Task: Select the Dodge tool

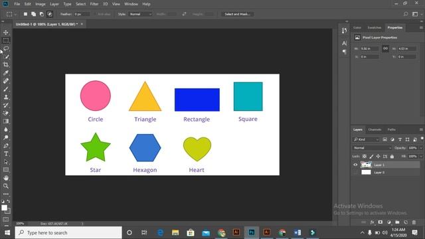Action: [x=6, y=137]
